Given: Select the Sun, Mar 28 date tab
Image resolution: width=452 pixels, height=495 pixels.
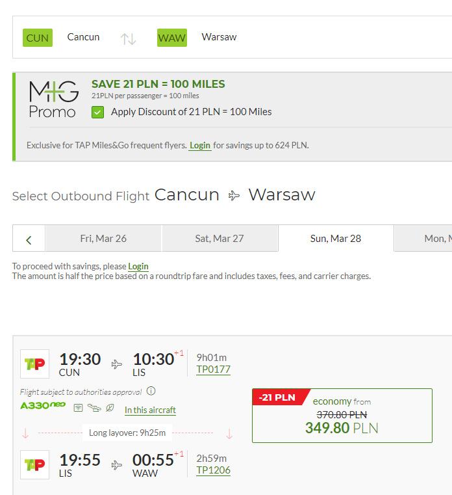Looking at the screenshot, I should click(x=336, y=238).
